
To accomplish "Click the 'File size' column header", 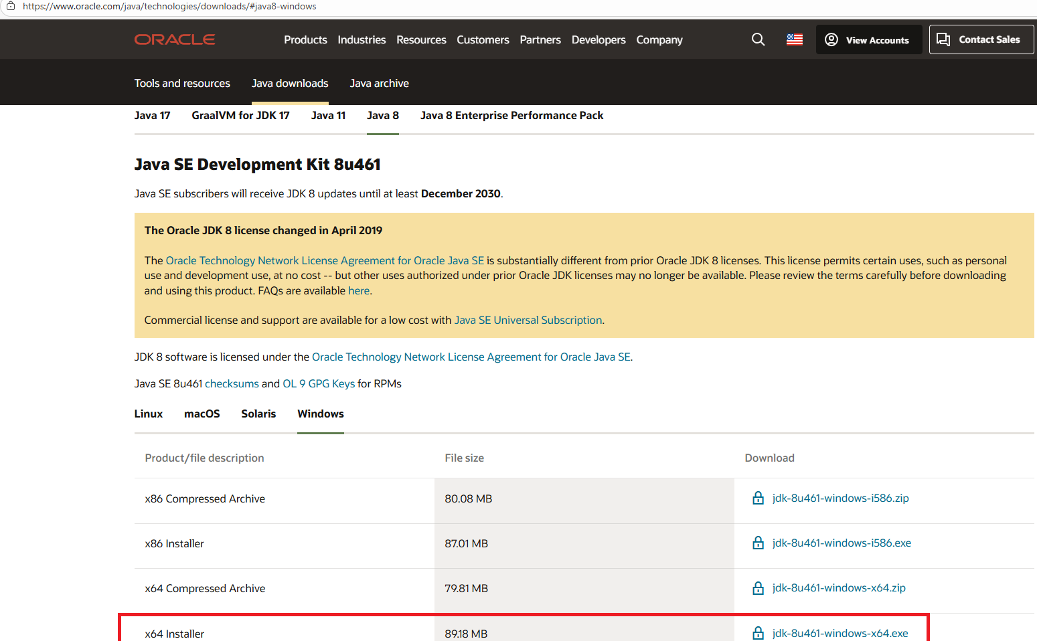I will (x=465, y=458).
